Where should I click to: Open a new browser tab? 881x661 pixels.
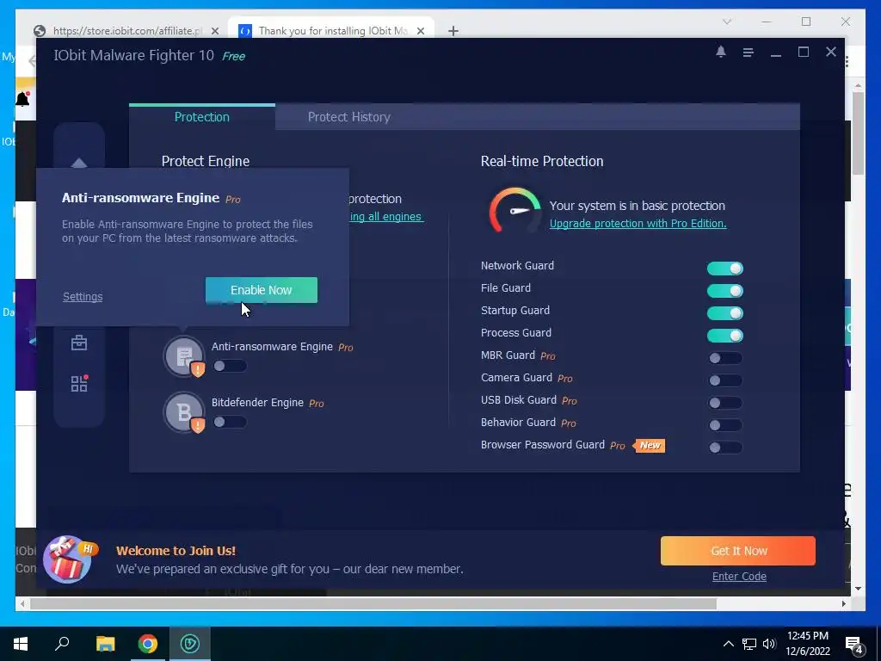click(x=453, y=31)
